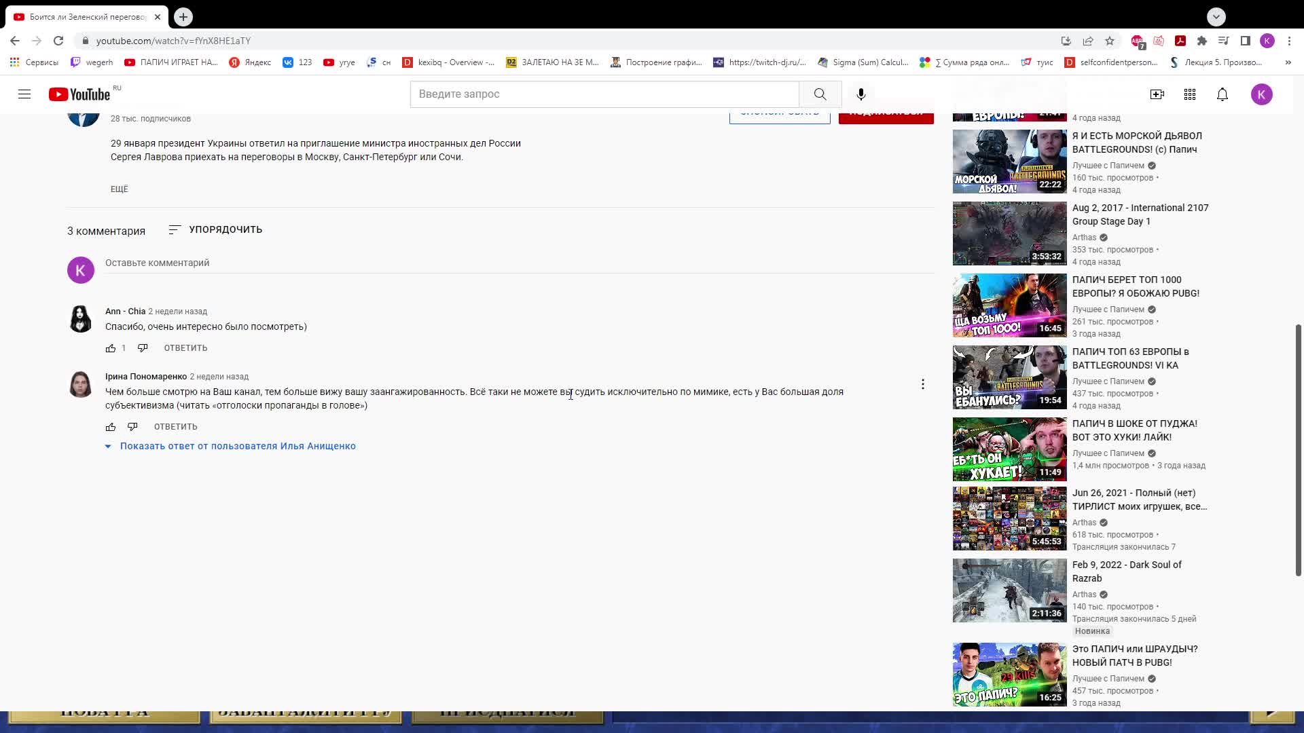The image size is (1304, 733).
Task: Open Chrome profile K icon in toolbar
Action: tap(1267, 41)
